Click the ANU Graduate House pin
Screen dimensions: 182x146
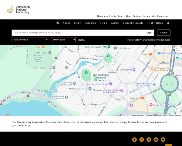[x=90, y=89]
